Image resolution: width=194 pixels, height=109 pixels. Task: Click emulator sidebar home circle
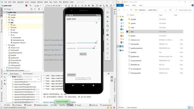pos(108,49)
